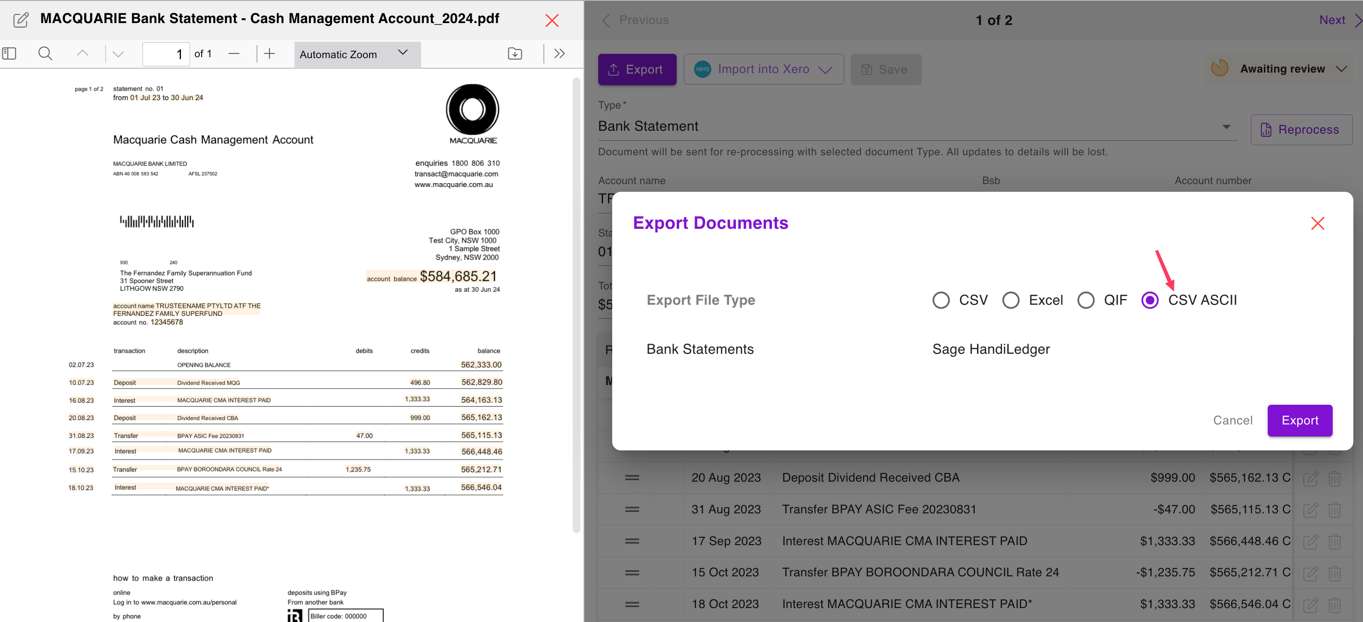Image resolution: width=1363 pixels, height=622 pixels.
Task: Click the PDF vertical scrollbar
Action: pos(576,305)
